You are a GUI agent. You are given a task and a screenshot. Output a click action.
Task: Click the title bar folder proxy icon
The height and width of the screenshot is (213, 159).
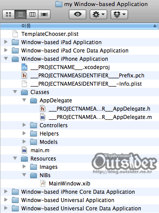point(59,4)
